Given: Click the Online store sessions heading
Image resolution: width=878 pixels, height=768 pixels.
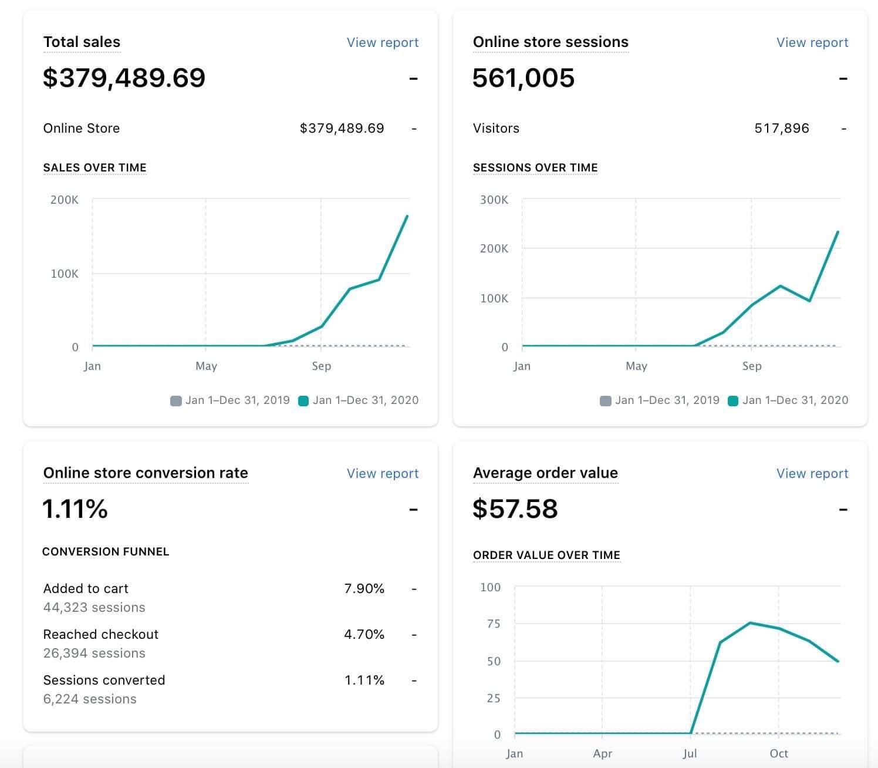Looking at the screenshot, I should (550, 42).
